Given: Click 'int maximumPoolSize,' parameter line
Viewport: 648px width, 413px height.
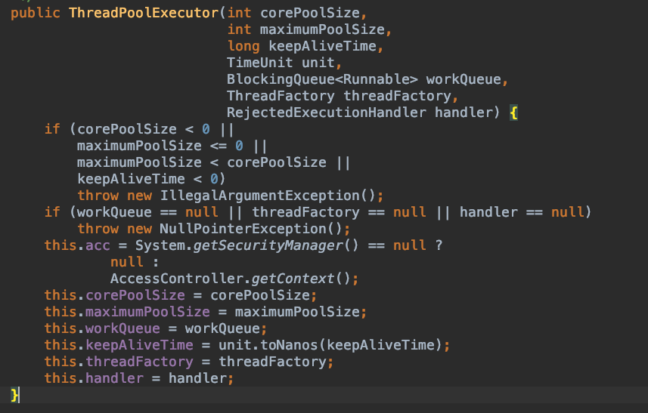Looking at the screenshot, I should click(x=309, y=29).
